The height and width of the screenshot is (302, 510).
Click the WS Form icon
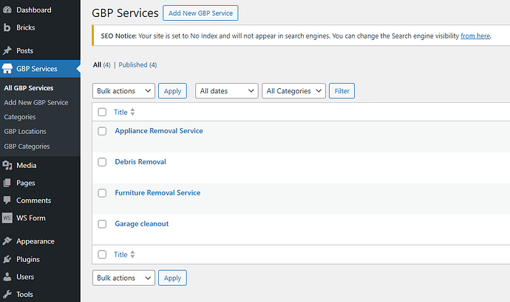[x=7, y=218]
